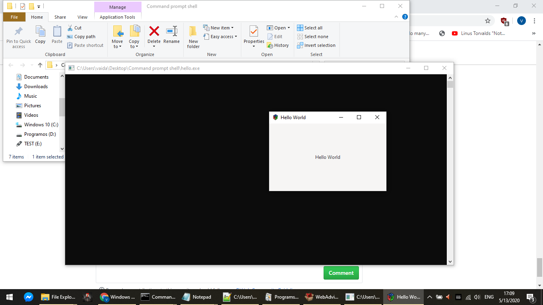
Task: Click the Manage contextual tab
Action: click(118, 7)
